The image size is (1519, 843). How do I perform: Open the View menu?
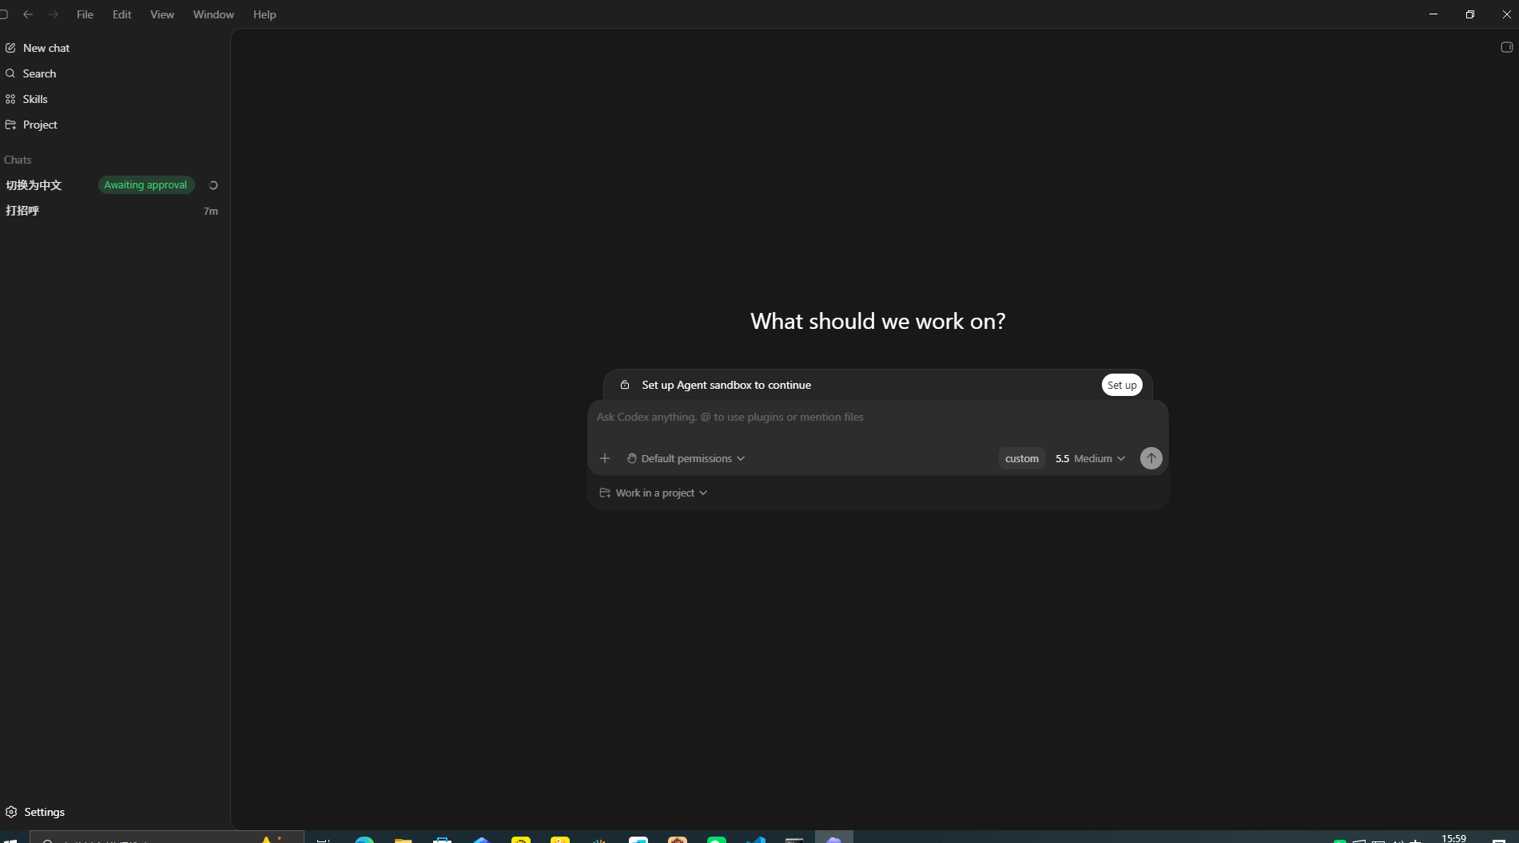point(162,14)
